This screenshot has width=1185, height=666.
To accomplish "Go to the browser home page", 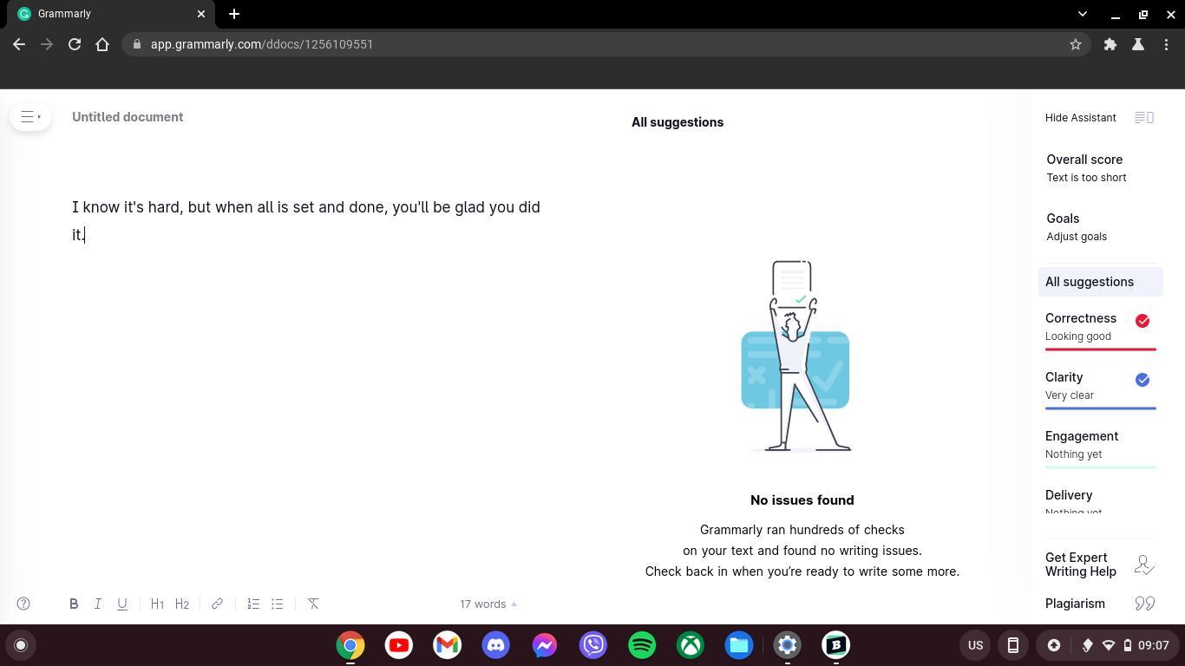I will pos(102,44).
